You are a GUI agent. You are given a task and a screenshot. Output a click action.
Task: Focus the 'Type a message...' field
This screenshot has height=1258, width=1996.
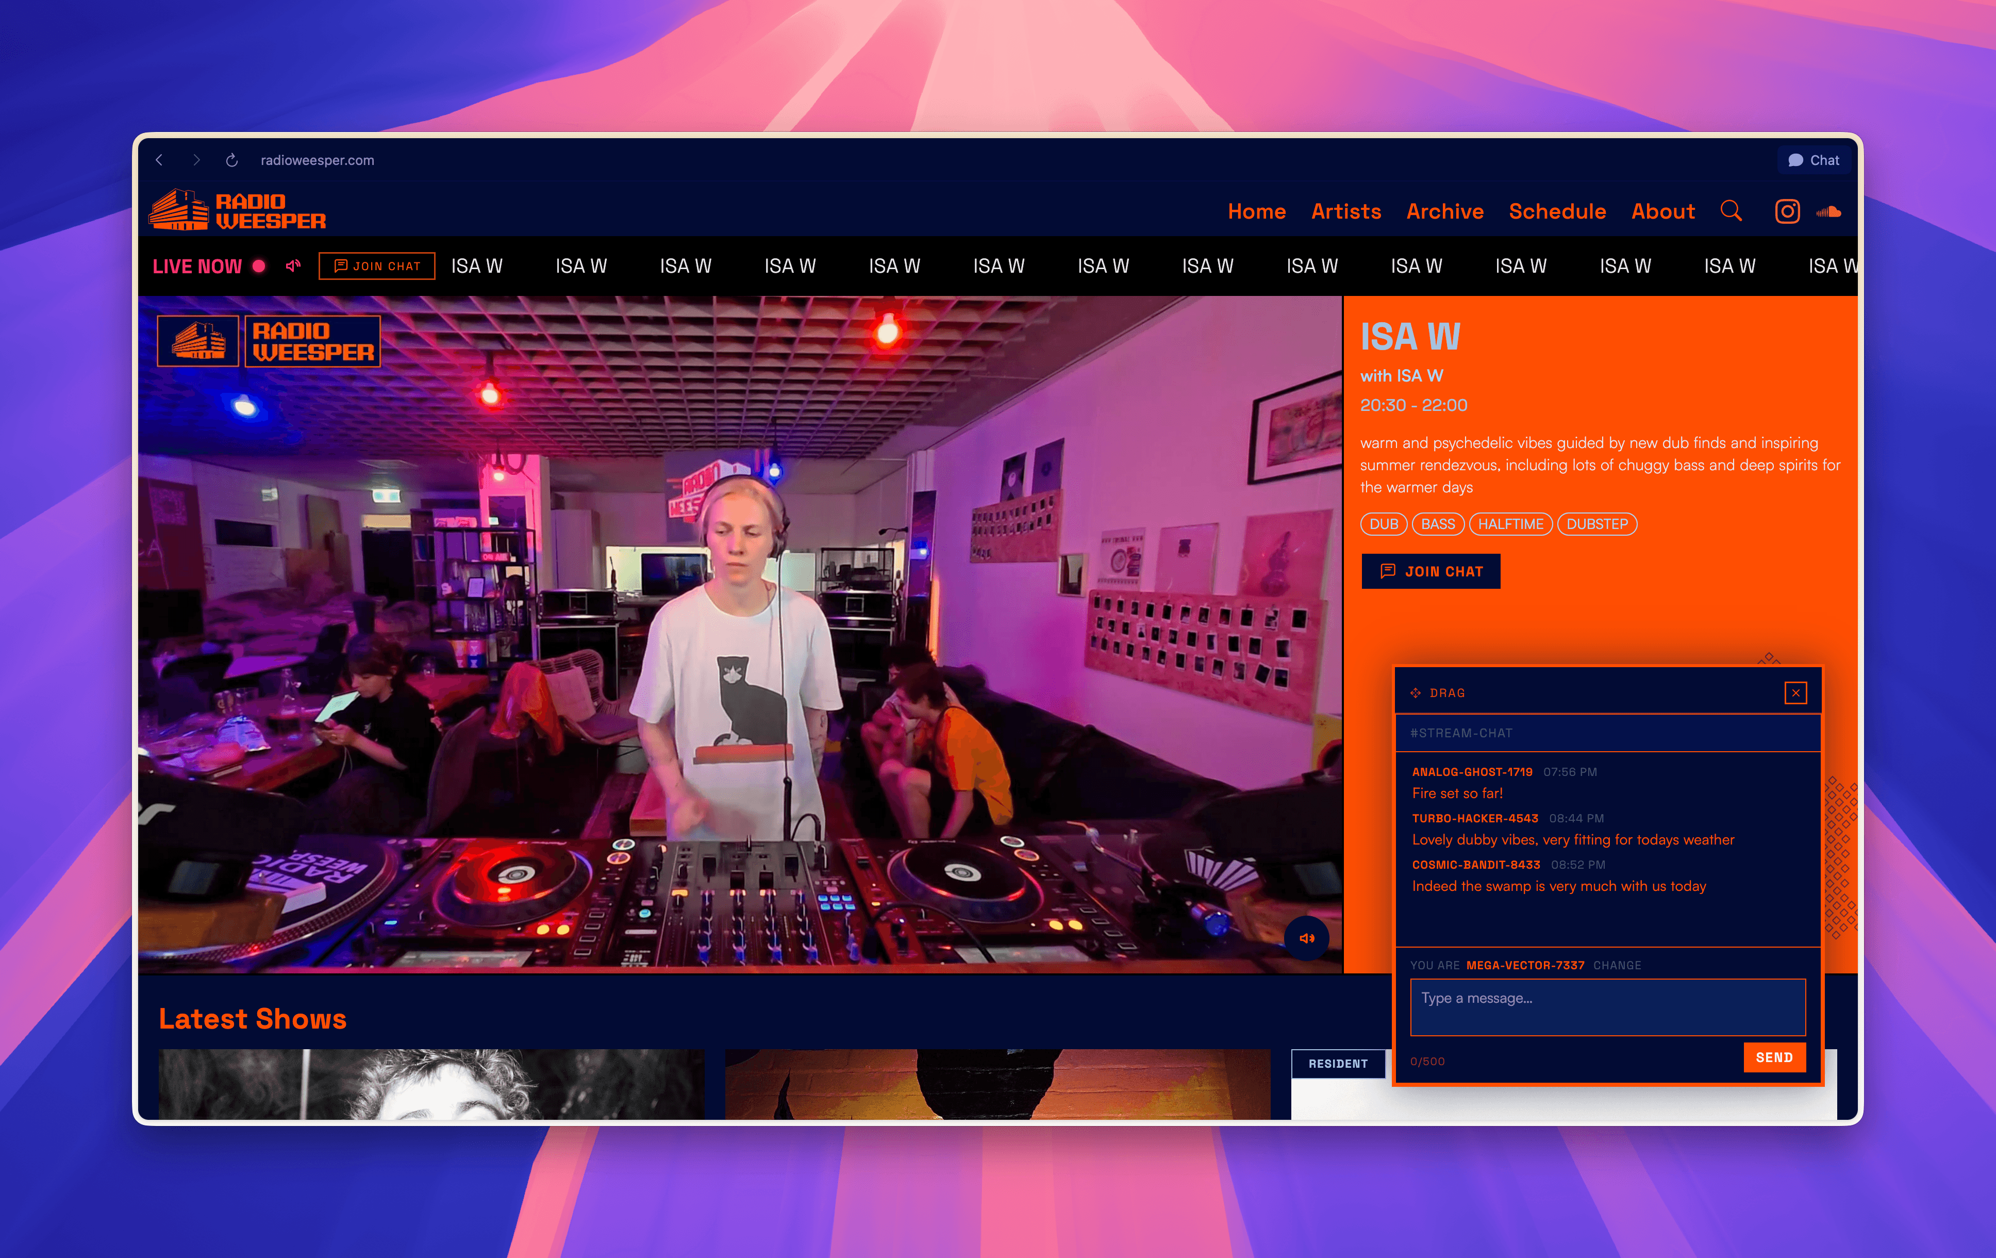[x=1607, y=1007]
